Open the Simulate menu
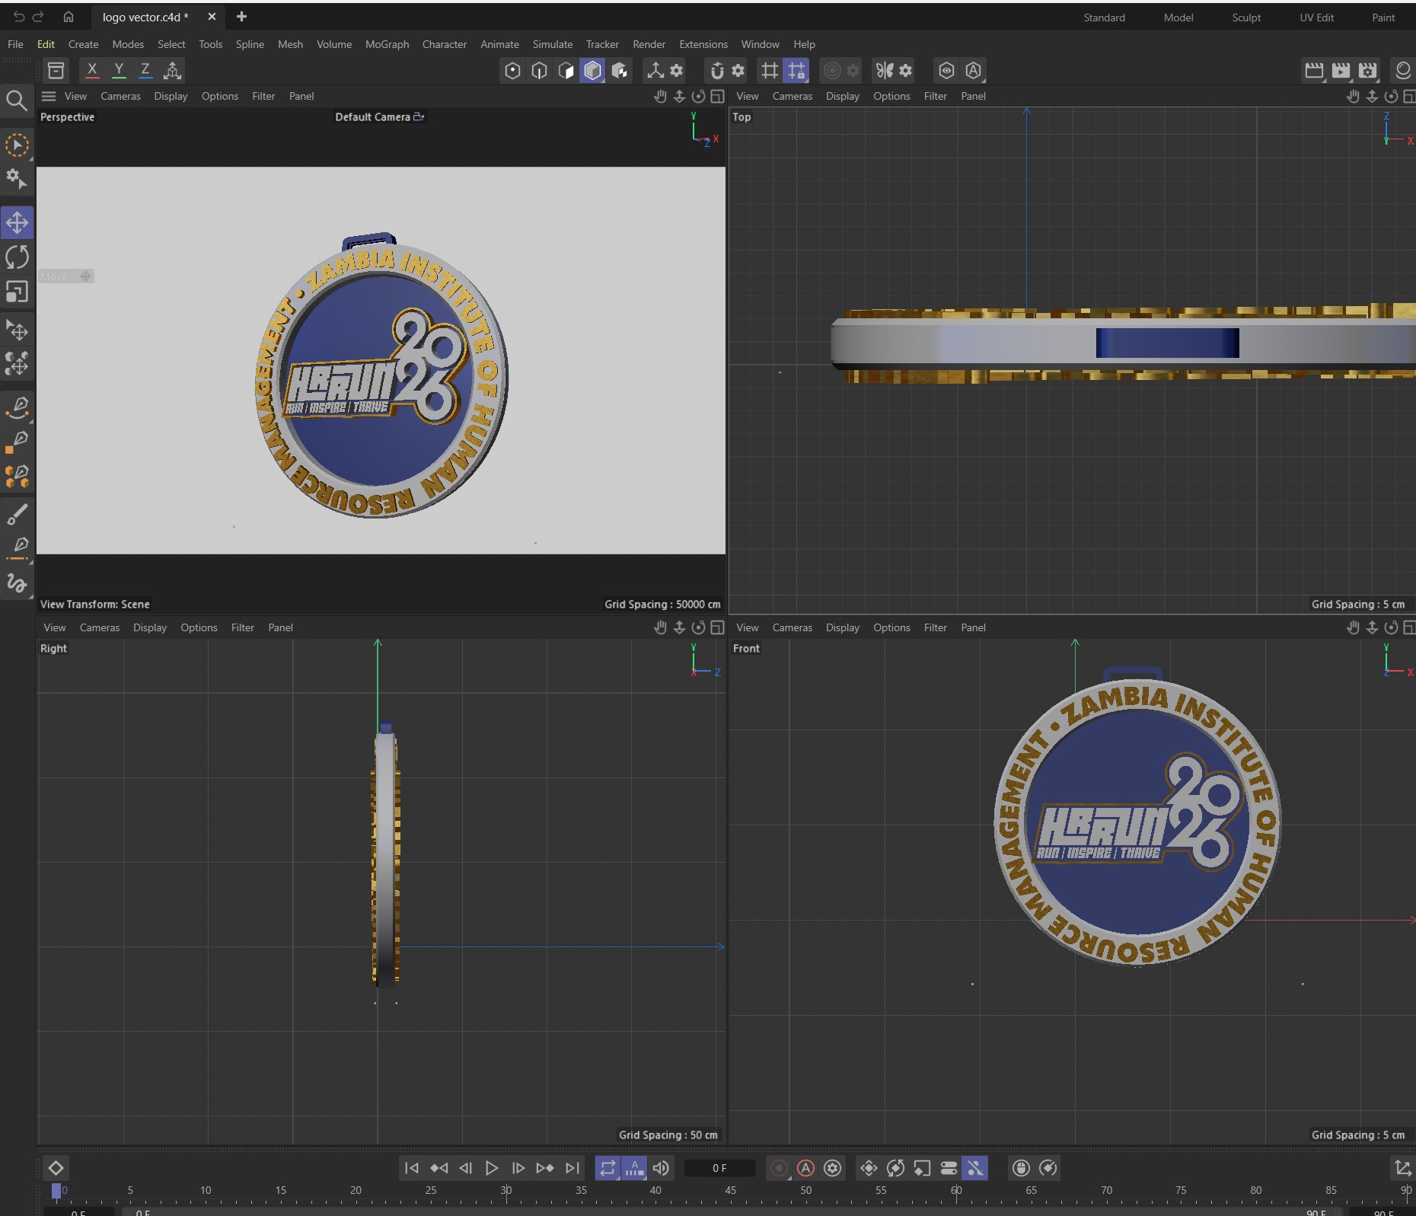The image size is (1416, 1216). tap(552, 44)
